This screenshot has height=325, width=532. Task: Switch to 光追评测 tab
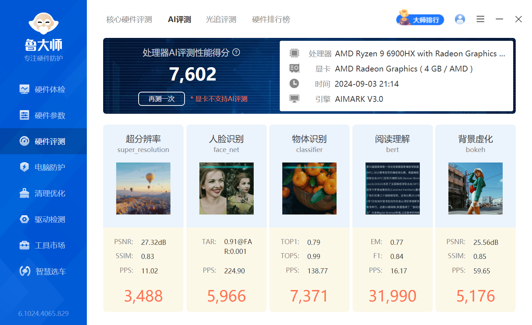coord(221,19)
